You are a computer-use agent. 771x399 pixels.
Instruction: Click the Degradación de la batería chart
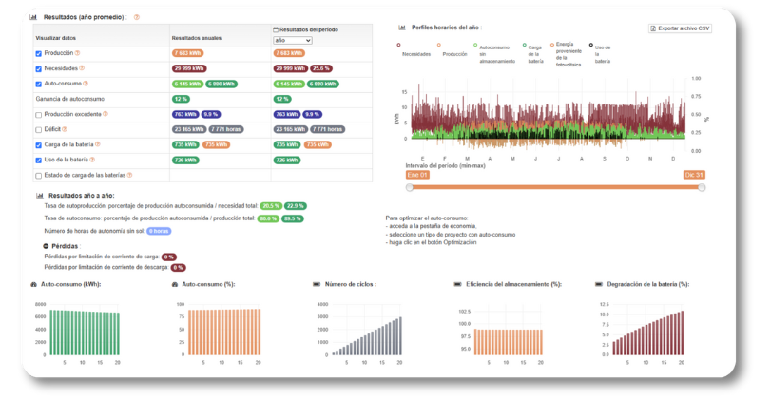click(648, 328)
